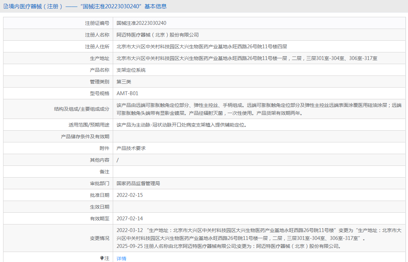Select the approval date 2022-02-15

tap(130, 195)
